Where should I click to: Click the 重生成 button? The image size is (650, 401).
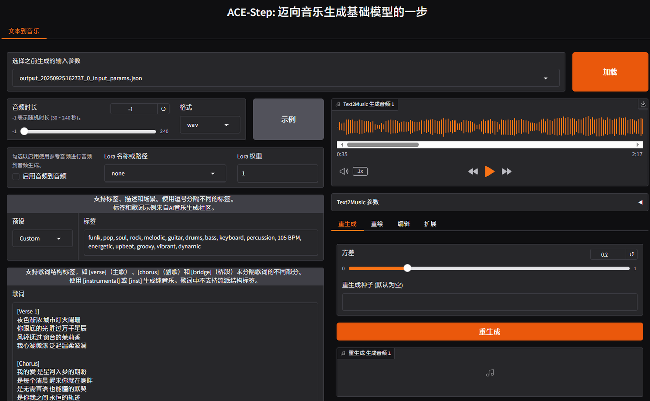click(490, 332)
